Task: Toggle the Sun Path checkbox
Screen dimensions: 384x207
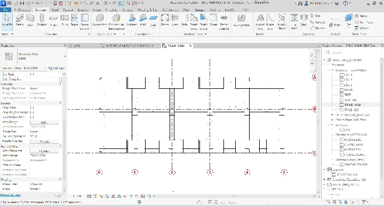Action: [x=32, y=74]
